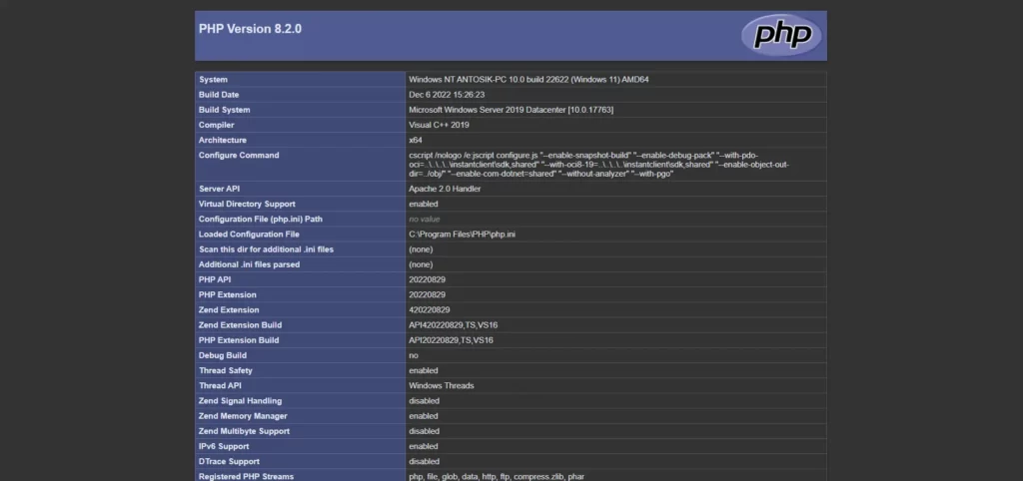1023x481 pixels.
Task: Select the Windows NT ANTOSIK-PC system value
Action: point(528,80)
